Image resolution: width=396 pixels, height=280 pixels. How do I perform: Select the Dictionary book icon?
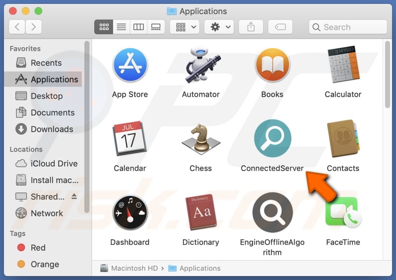coord(201,212)
